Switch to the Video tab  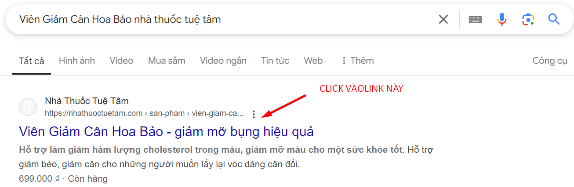121,61
